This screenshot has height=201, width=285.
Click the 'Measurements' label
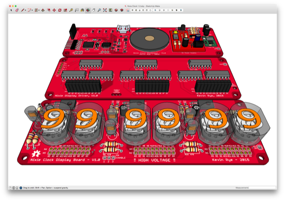point(242,188)
